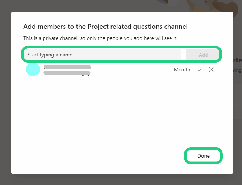The height and width of the screenshot is (185, 242).
Task: Open the Member role dropdown
Action: click(x=187, y=69)
